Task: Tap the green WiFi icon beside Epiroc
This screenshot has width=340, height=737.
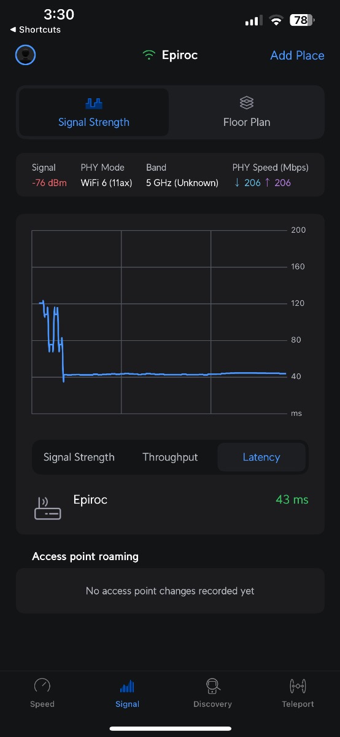Action: tap(149, 55)
